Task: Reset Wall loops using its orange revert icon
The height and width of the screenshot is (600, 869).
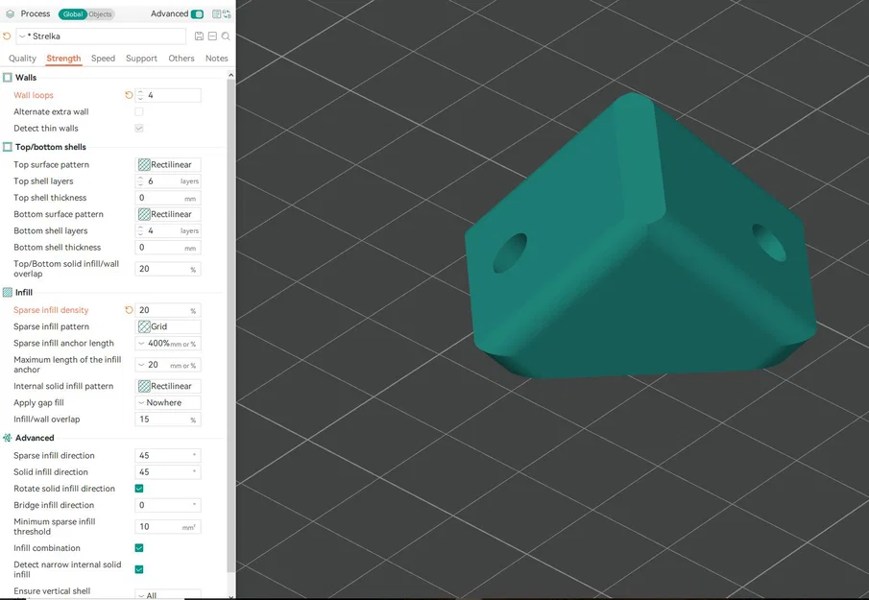Action: pos(131,94)
